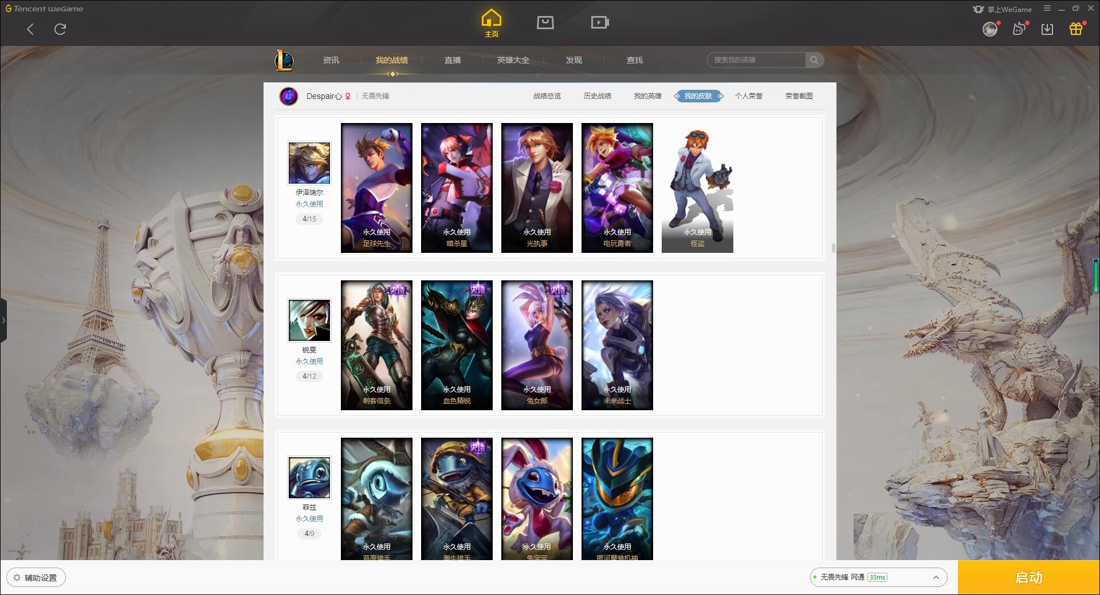
Task: Click the search magnifier button
Action: tap(814, 60)
